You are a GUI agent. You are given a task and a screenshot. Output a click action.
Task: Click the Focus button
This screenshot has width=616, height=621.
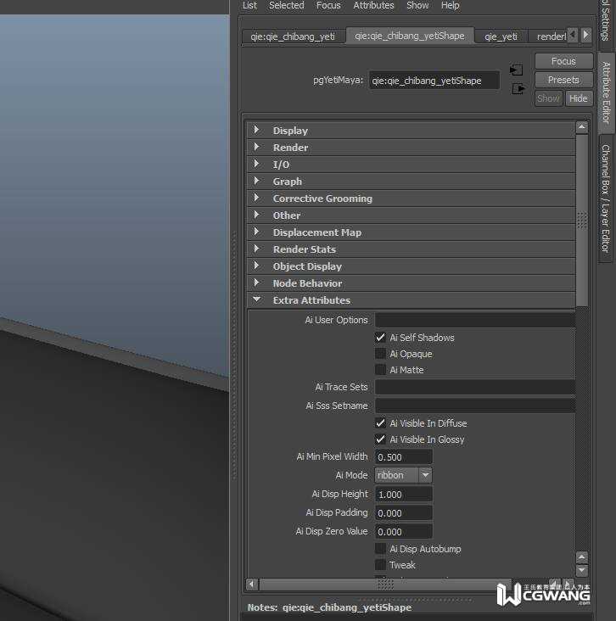click(x=563, y=61)
